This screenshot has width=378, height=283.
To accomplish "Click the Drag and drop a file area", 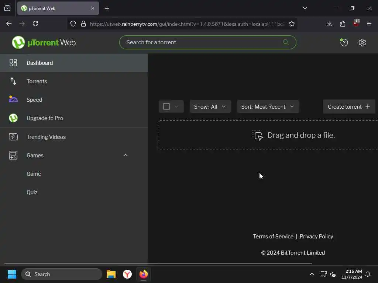I will click(x=268, y=135).
